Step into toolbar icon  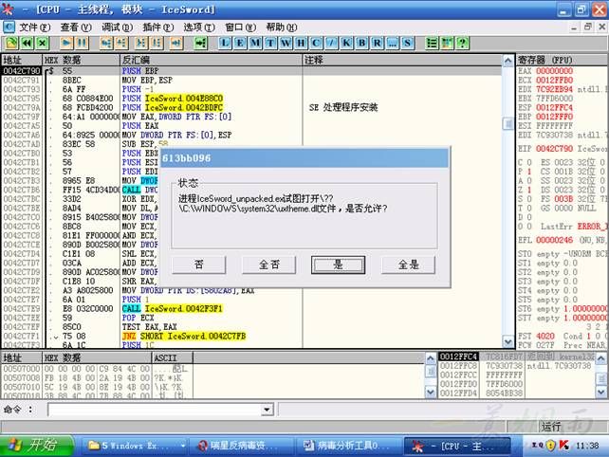[106, 43]
